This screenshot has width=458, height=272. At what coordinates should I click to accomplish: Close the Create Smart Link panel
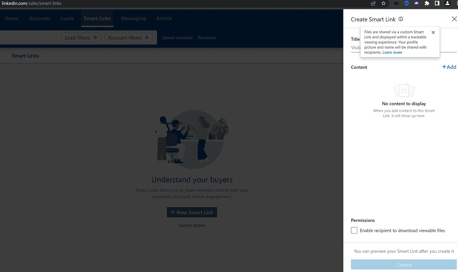454,19
